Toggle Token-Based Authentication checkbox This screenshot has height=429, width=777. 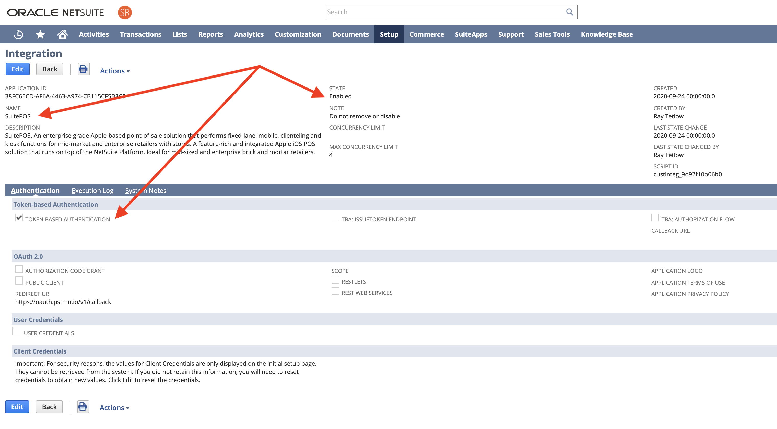[19, 218]
